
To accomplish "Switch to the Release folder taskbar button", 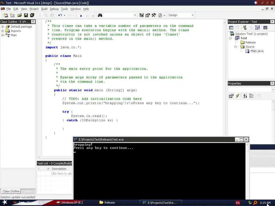I will [x=107, y=203].
